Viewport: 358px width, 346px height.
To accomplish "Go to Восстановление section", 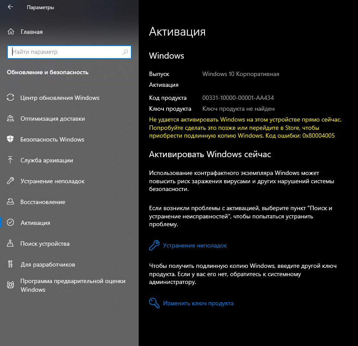I will coord(43,202).
